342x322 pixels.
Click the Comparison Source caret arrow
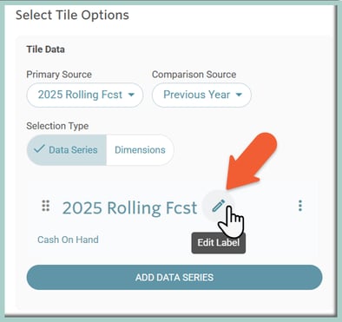point(239,95)
